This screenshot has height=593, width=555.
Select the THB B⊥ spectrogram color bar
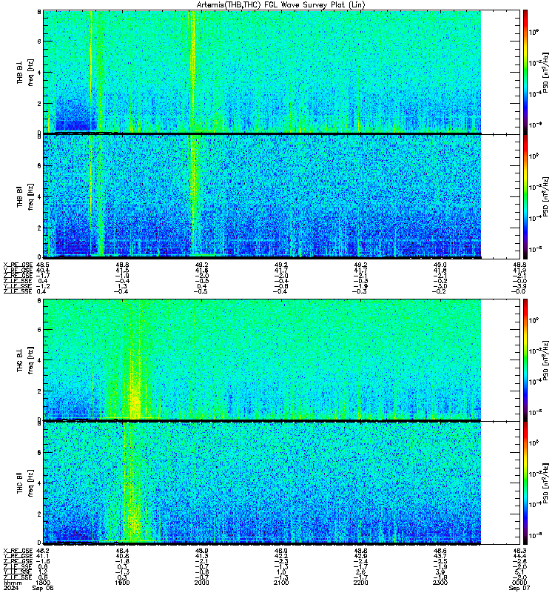pos(525,72)
